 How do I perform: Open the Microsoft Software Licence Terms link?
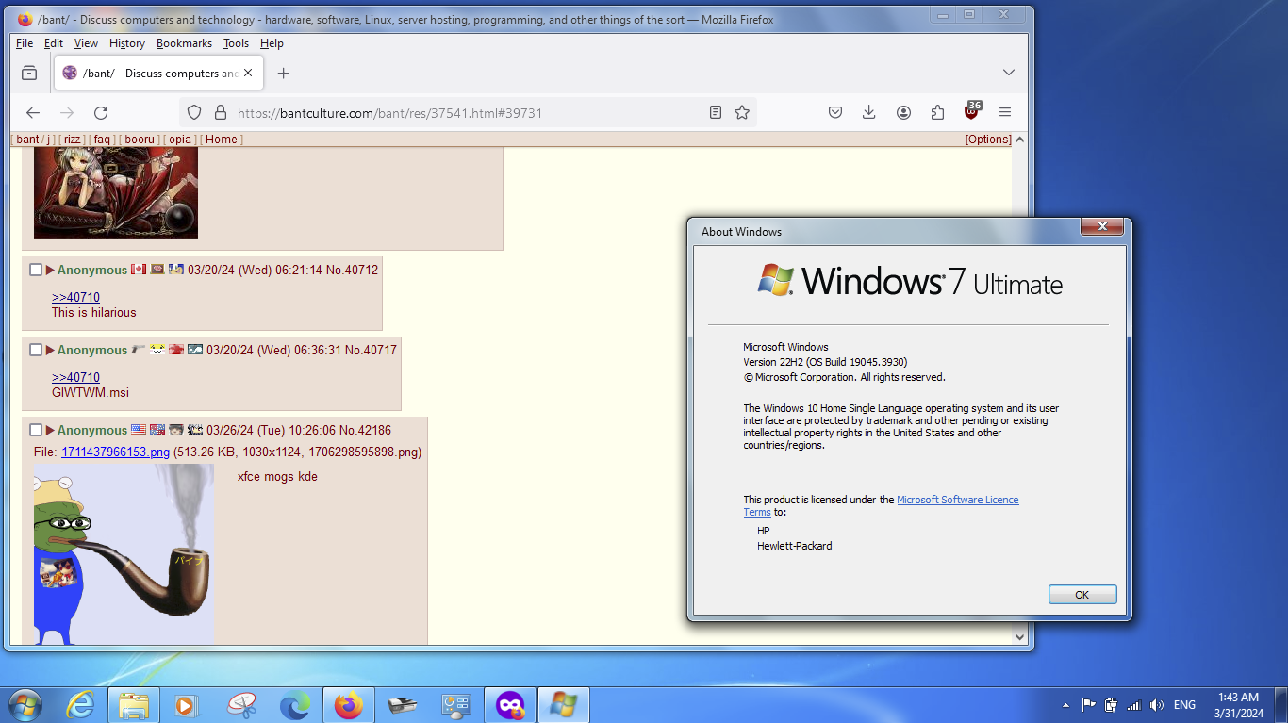pos(957,500)
